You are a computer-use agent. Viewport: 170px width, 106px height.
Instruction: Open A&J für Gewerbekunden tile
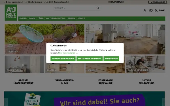point(146,64)
